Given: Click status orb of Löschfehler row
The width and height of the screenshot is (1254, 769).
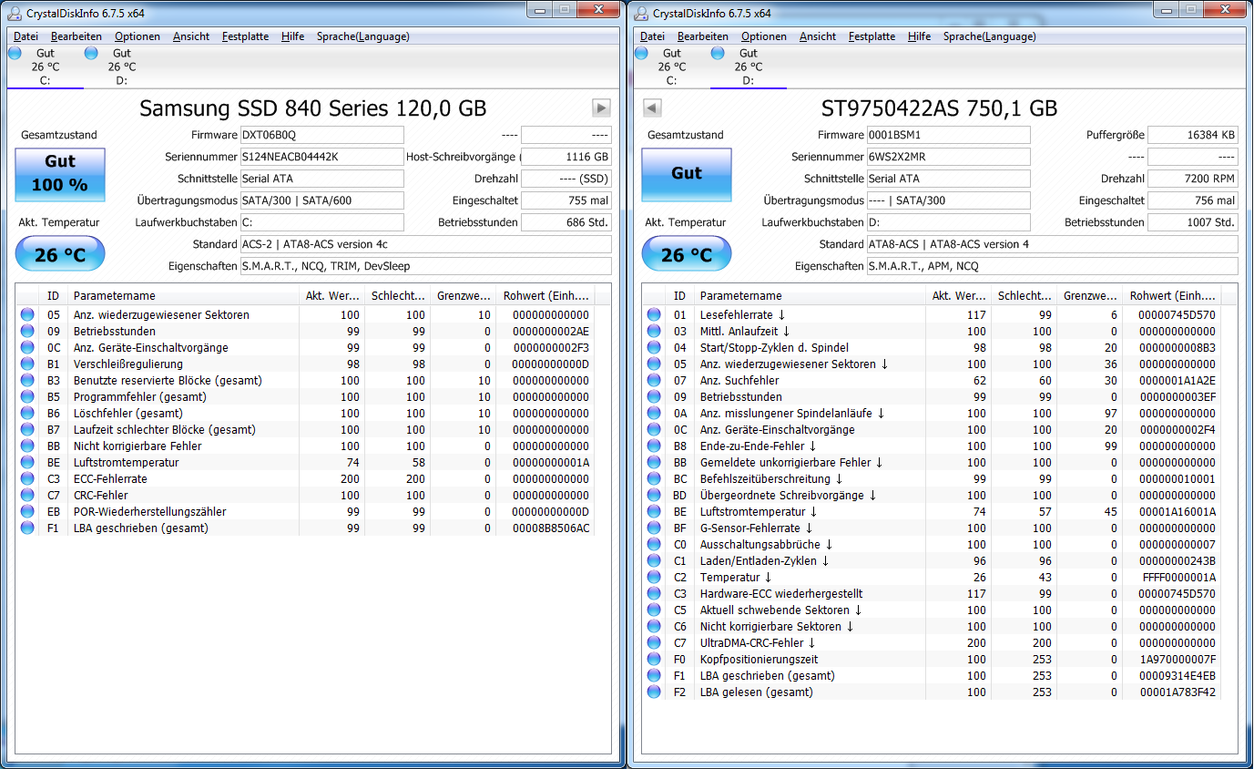Looking at the screenshot, I should 27,414.
